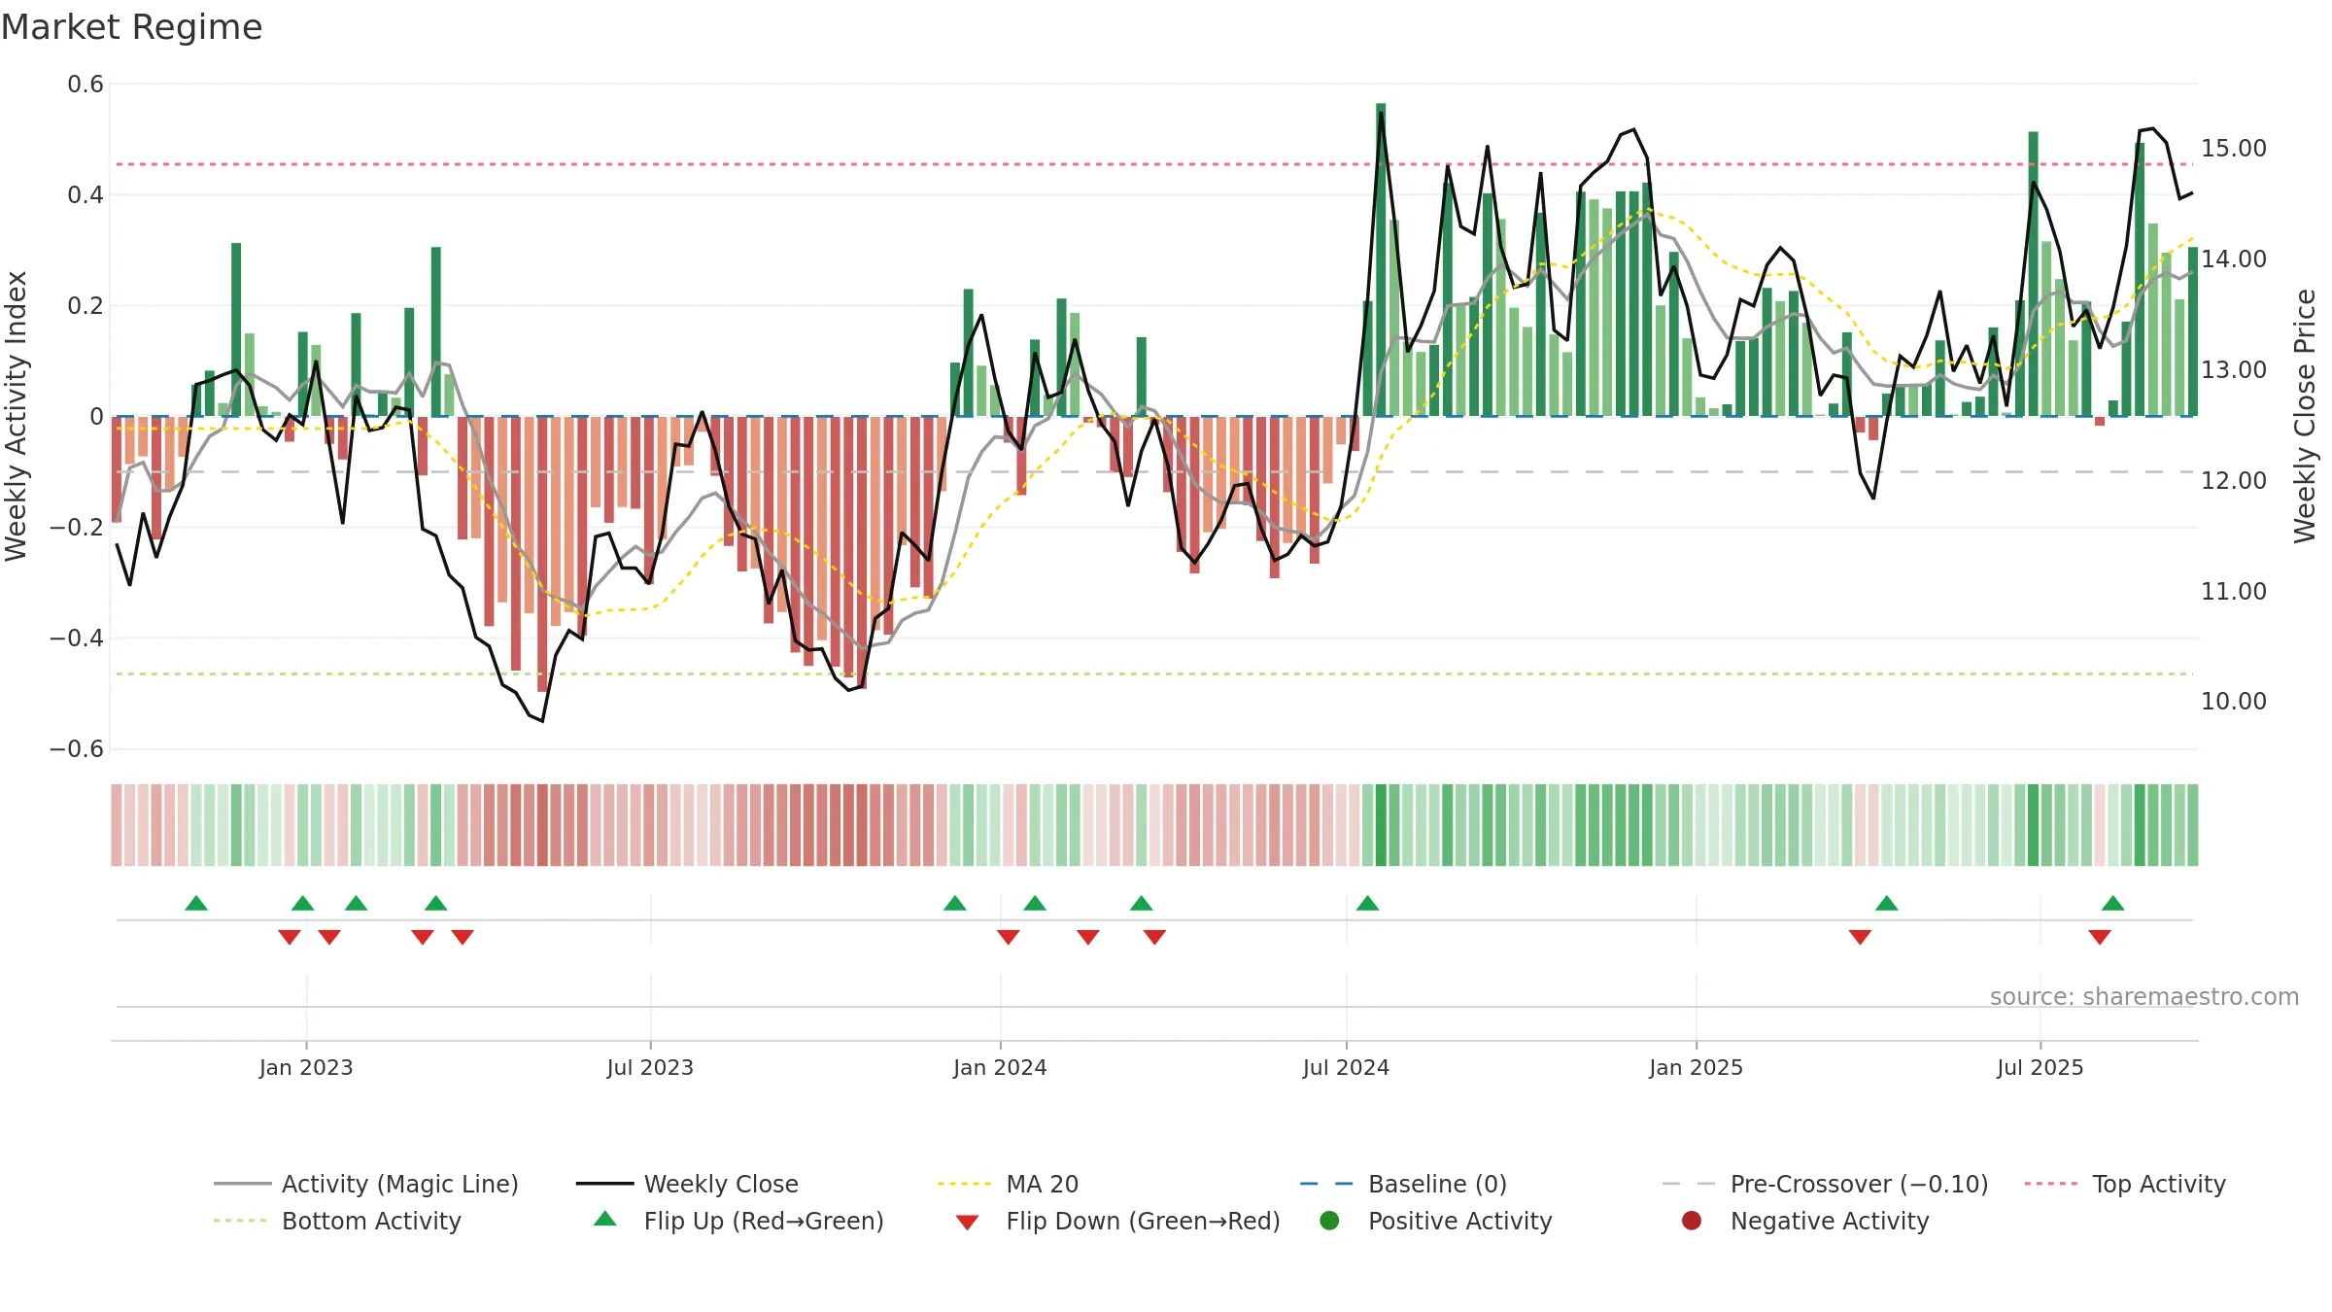This screenshot has height=1312, width=2332.
Task: Click the Weekly Activity Index axis title
Action: [17, 416]
